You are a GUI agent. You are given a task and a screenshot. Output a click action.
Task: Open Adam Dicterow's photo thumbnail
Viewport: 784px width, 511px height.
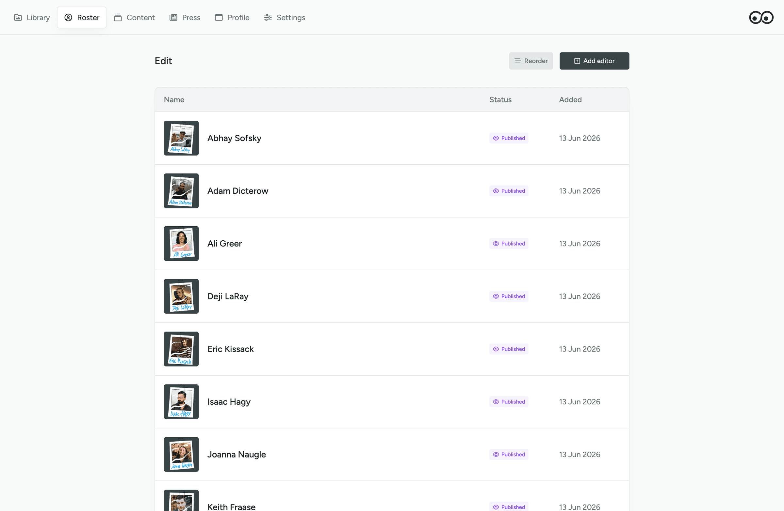click(x=181, y=191)
